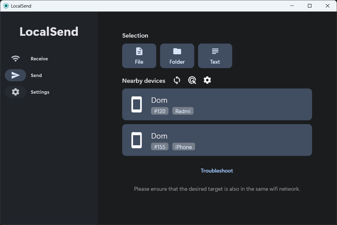Maximize the LocalSend window

click(310, 6)
